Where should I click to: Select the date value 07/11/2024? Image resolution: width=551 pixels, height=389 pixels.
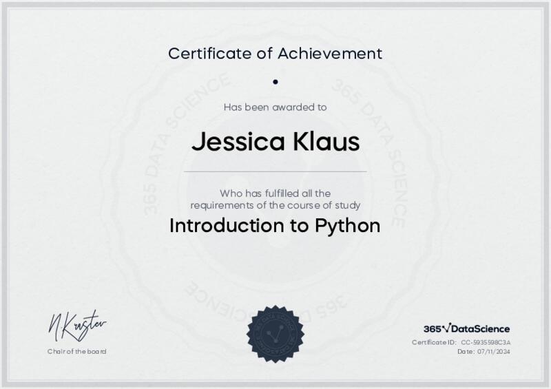click(x=494, y=351)
